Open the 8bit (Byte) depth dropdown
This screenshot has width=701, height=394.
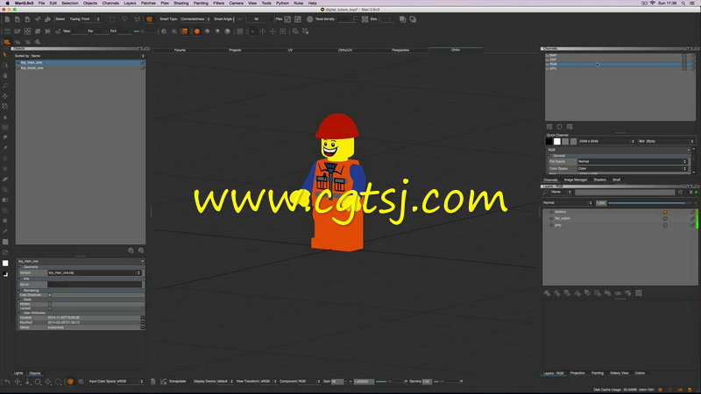point(666,142)
